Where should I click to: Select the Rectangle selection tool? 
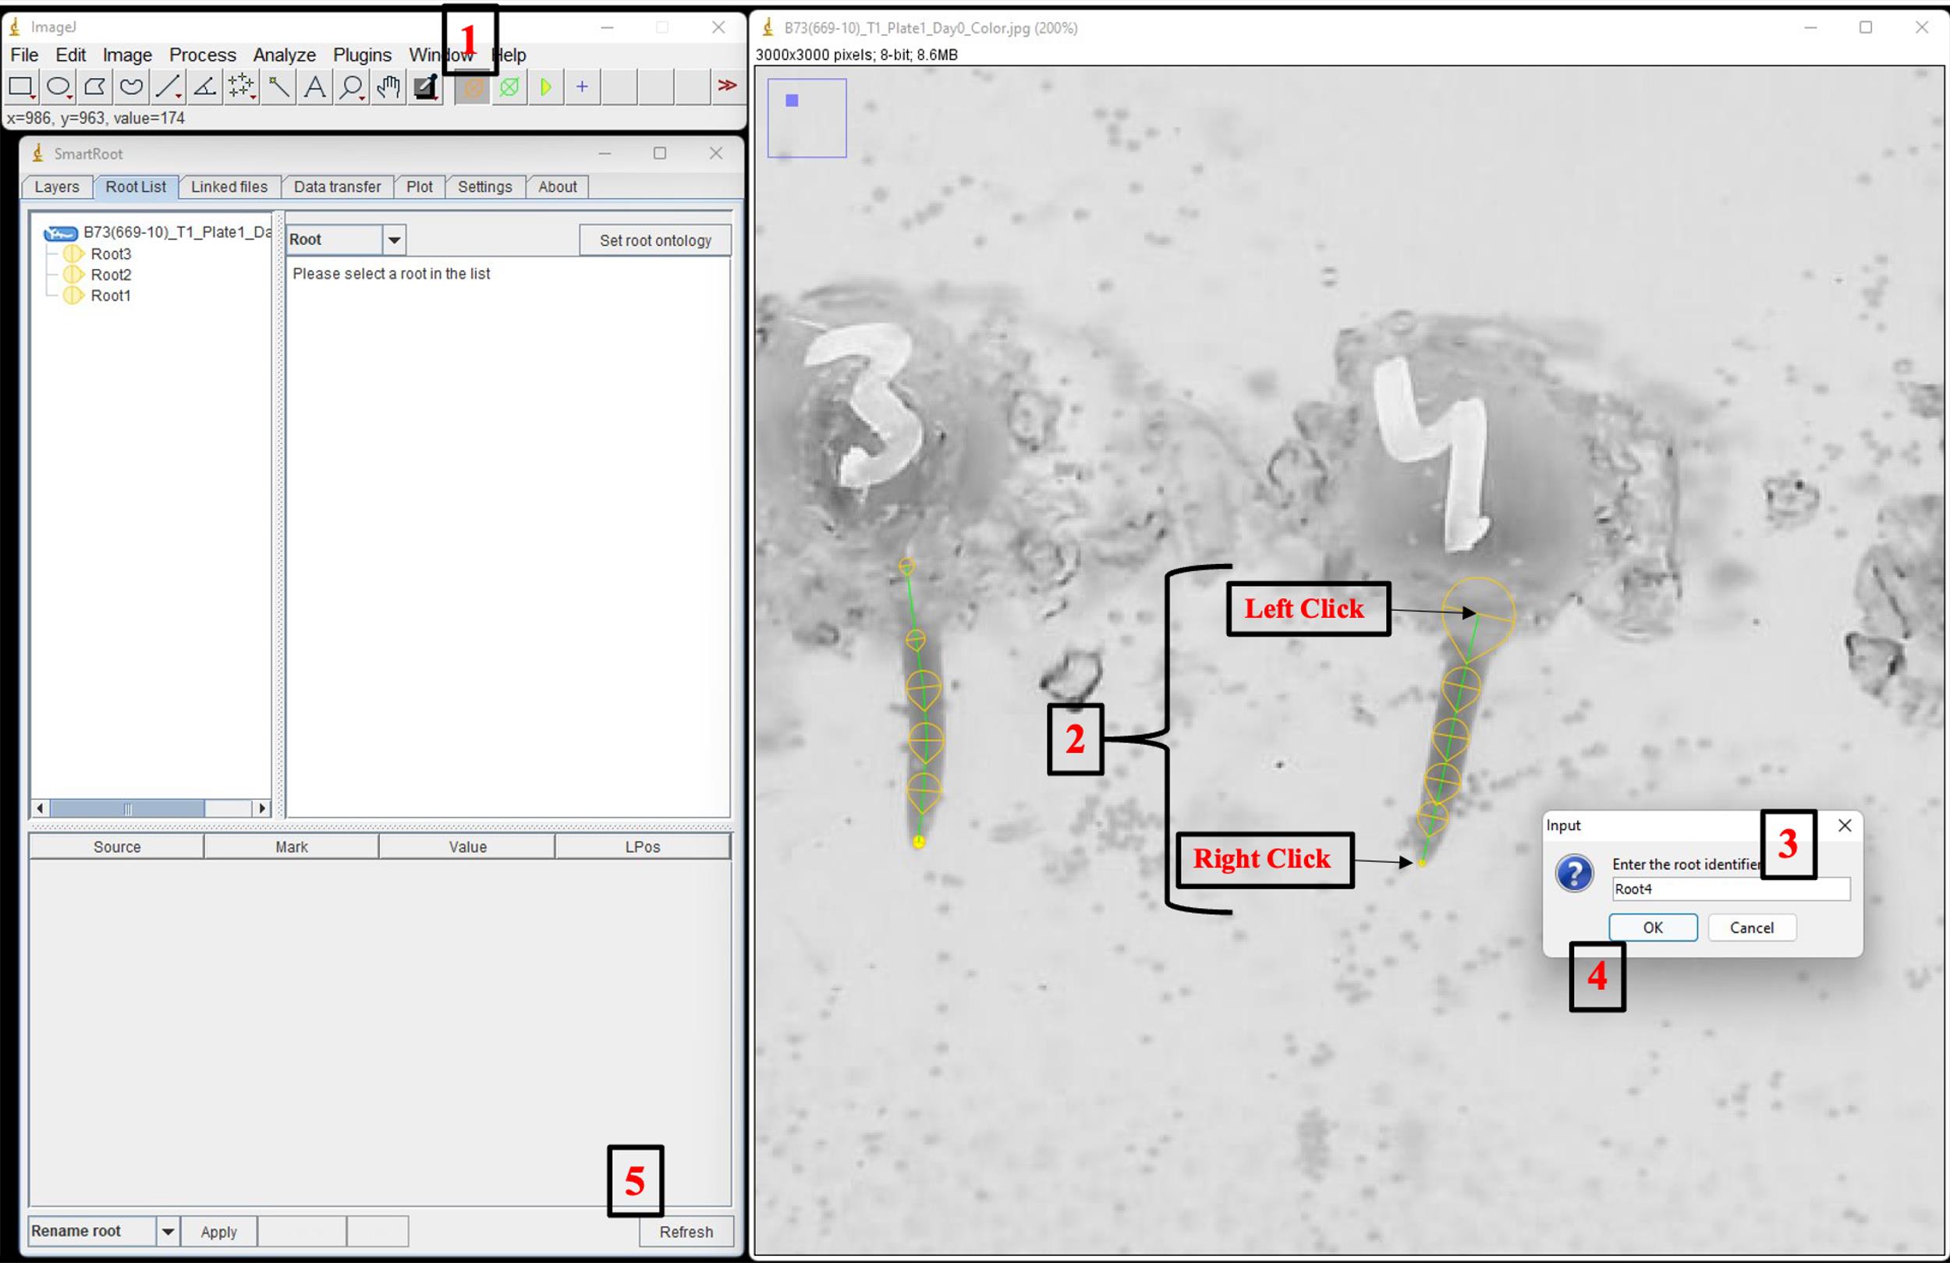click(20, 86)
